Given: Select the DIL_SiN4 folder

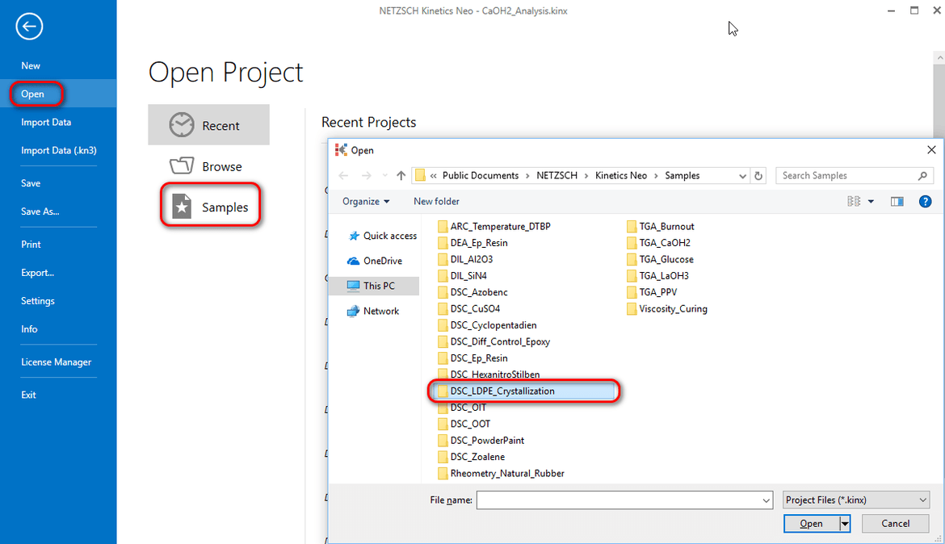Looking at the screenshot, I should pyautogui.click(x=462, y=276).
